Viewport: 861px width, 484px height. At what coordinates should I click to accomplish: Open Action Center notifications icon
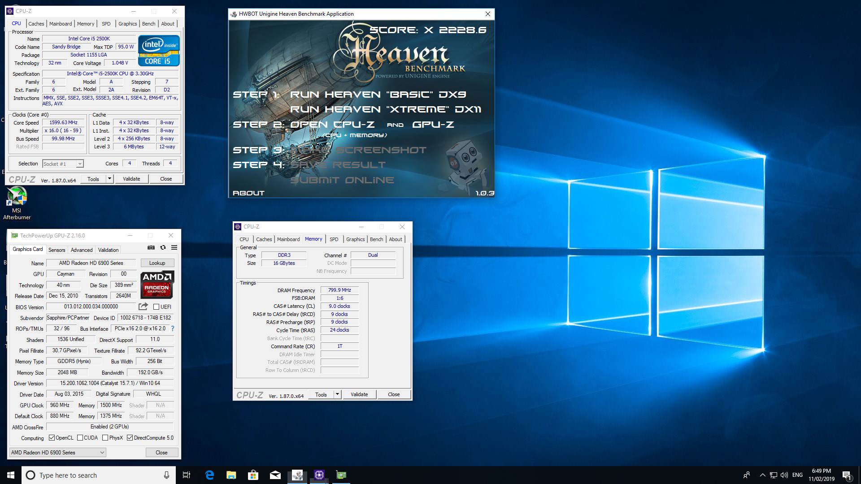point(847,475)
